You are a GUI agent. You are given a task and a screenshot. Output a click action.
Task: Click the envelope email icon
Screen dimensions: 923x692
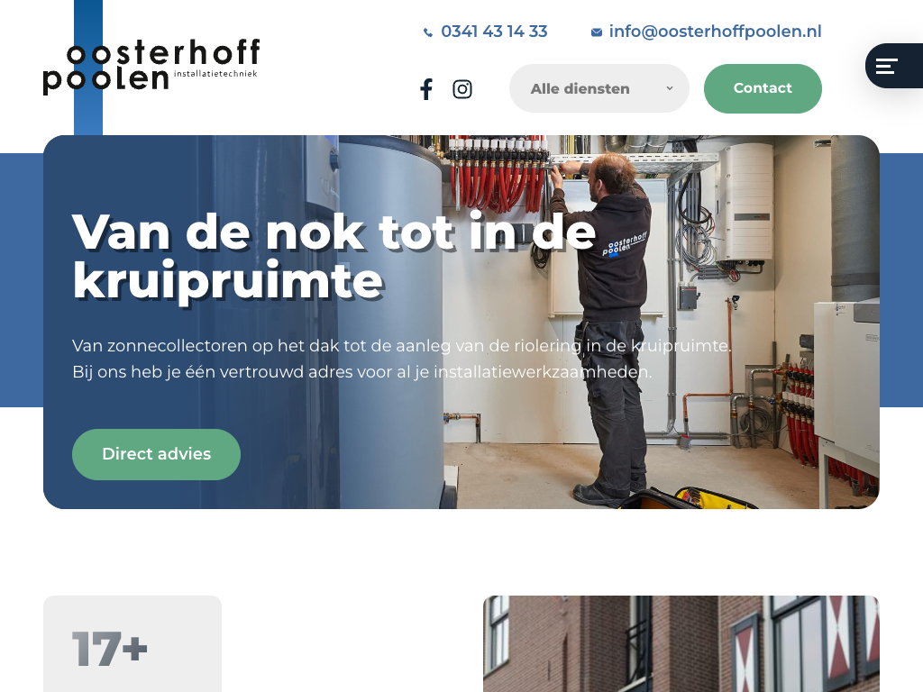tap(597, 32)
